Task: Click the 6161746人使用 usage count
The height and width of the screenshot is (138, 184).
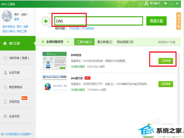Action: [x=96, y=67]
